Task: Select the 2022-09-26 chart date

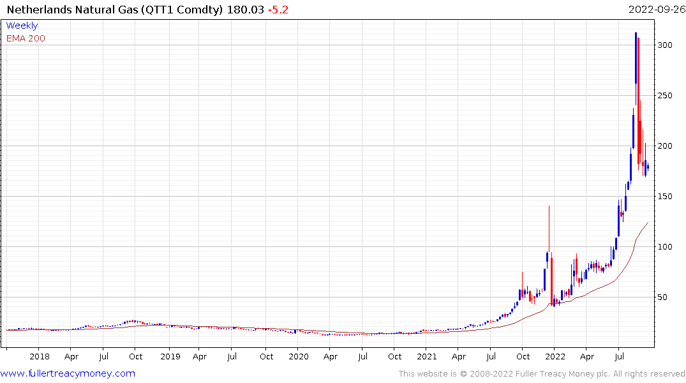Action: click(657, 9)
